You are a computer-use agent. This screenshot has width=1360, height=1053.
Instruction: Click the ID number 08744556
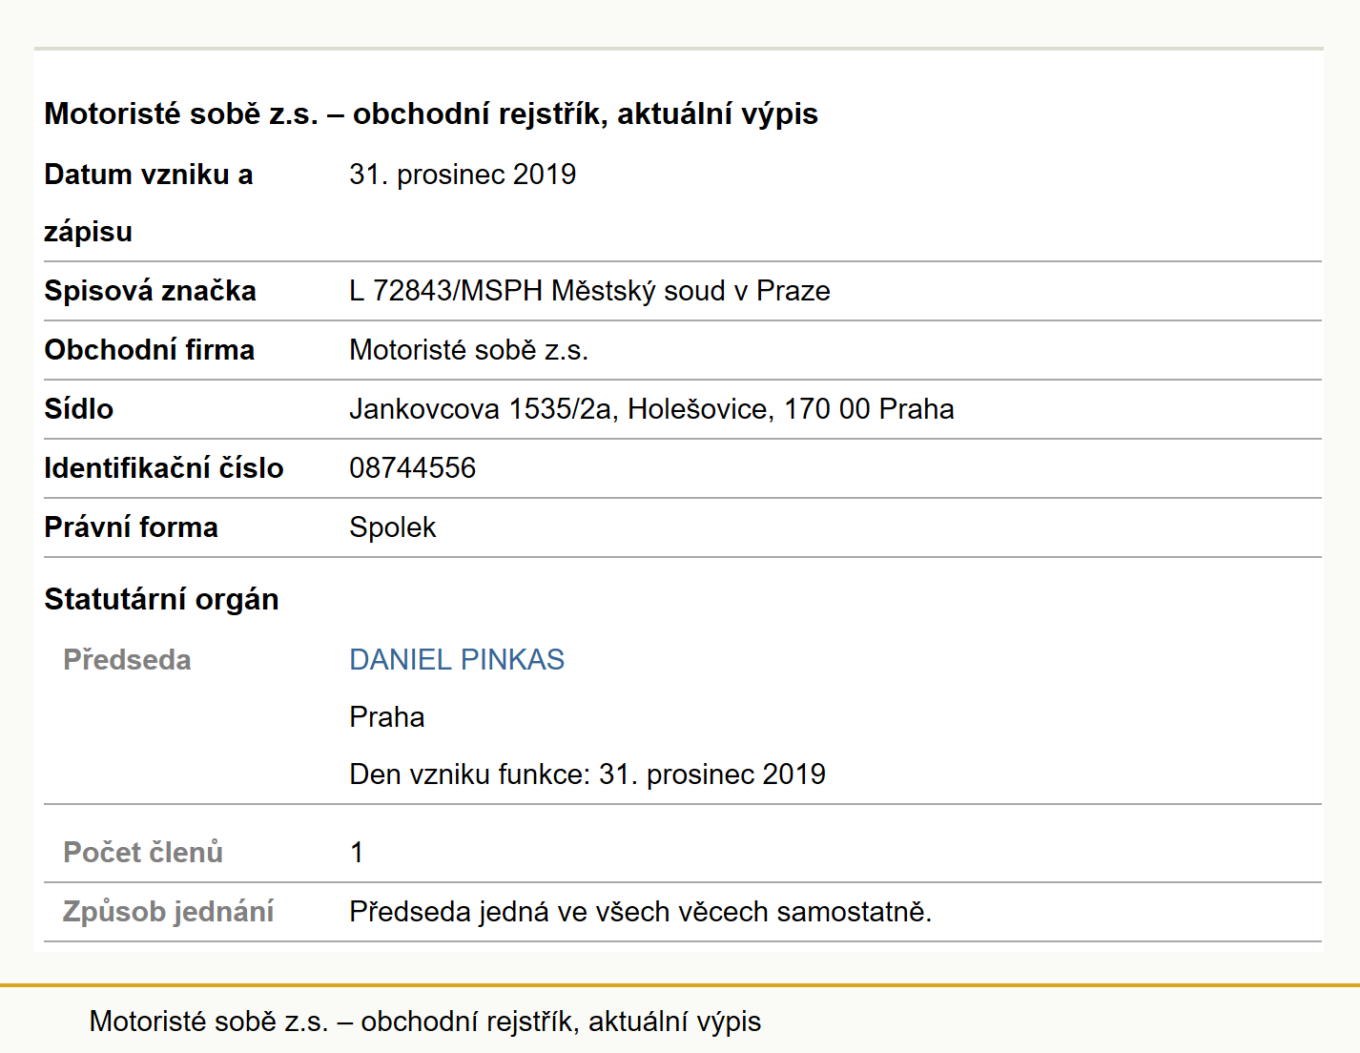412,468
